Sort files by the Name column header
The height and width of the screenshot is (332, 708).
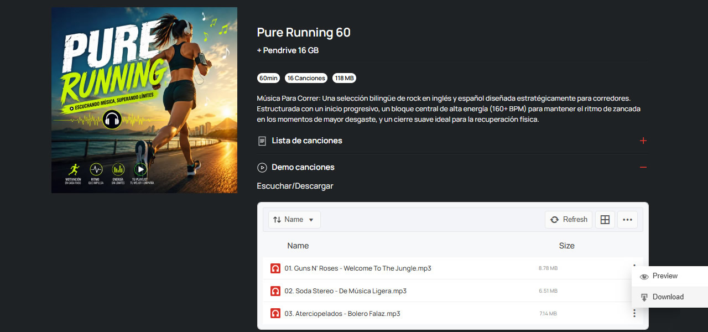tap(298, 246)
